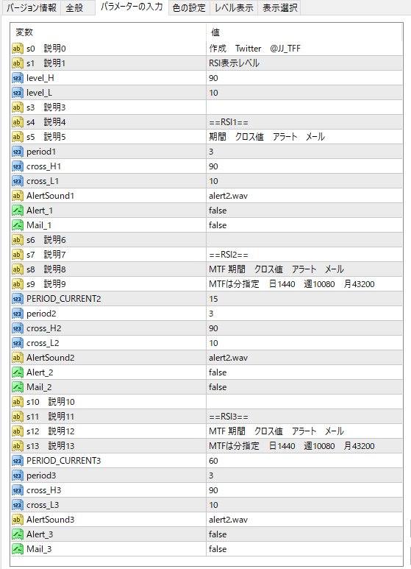Edit the level_L value 10
The height and width of the screenshot is (569, 411).
304,93
